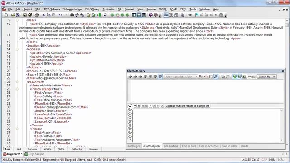Open the Tools menu
290x163 pixels.
click(x=193, y=9)
